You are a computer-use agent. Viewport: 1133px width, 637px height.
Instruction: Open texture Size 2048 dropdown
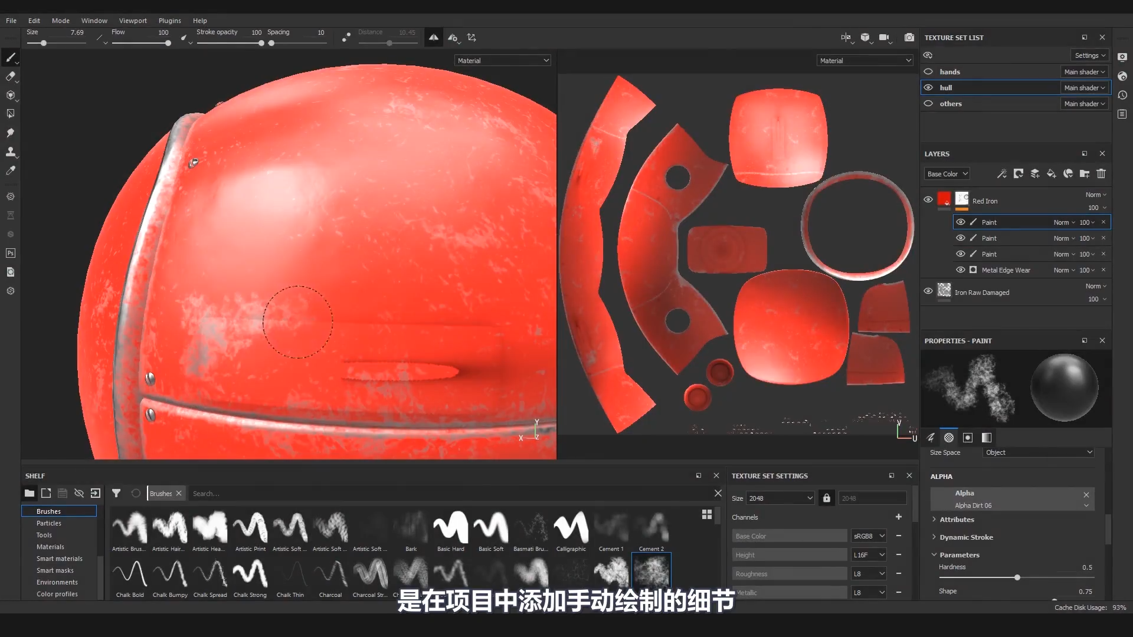780,498
